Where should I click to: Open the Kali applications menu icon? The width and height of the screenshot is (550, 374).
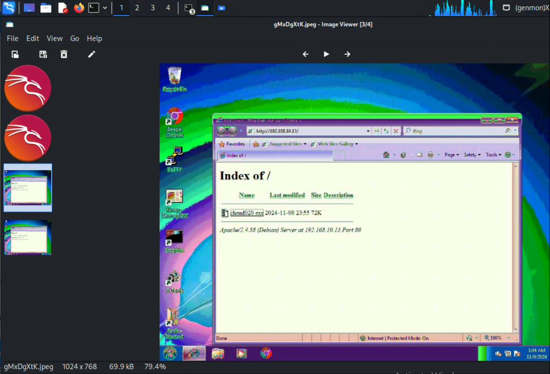tap(9, 8)
